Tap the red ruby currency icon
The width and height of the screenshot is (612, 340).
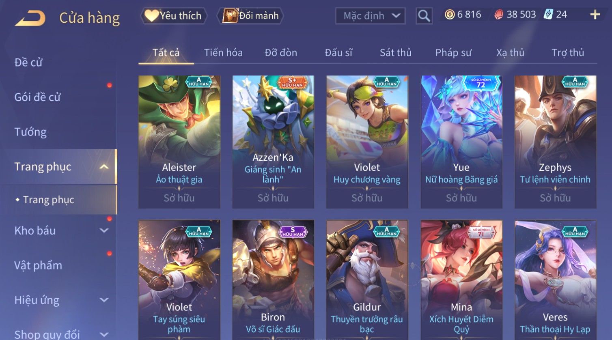tap(499, 15)
